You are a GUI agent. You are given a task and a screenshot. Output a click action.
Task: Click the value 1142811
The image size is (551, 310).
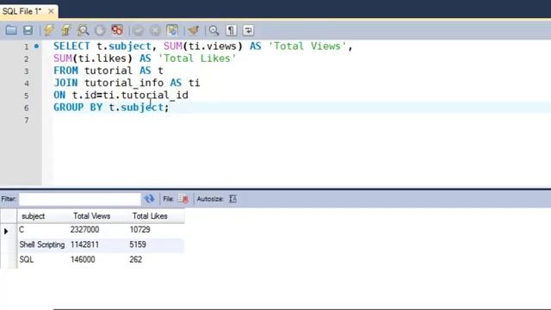tap(84, 245)
